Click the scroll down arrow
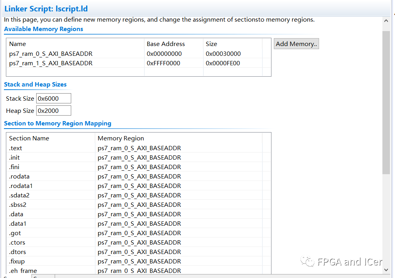Screen dimensions: 395x278 pyautogui.click(x=386, y=270)
